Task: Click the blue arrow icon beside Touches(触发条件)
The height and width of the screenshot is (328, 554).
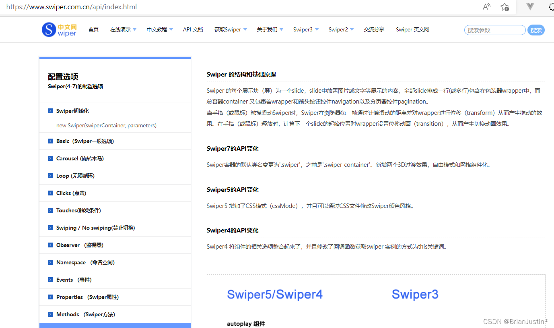Action: (49, 210)
